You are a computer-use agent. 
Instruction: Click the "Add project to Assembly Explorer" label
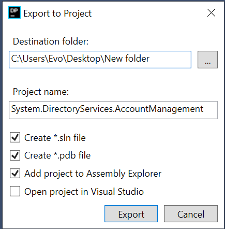pyautogui.click(x=93, y=174)
